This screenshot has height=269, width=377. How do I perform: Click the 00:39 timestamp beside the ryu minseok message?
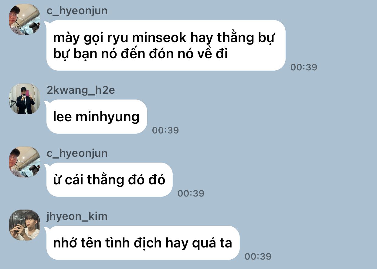click(x=304, y=67)
